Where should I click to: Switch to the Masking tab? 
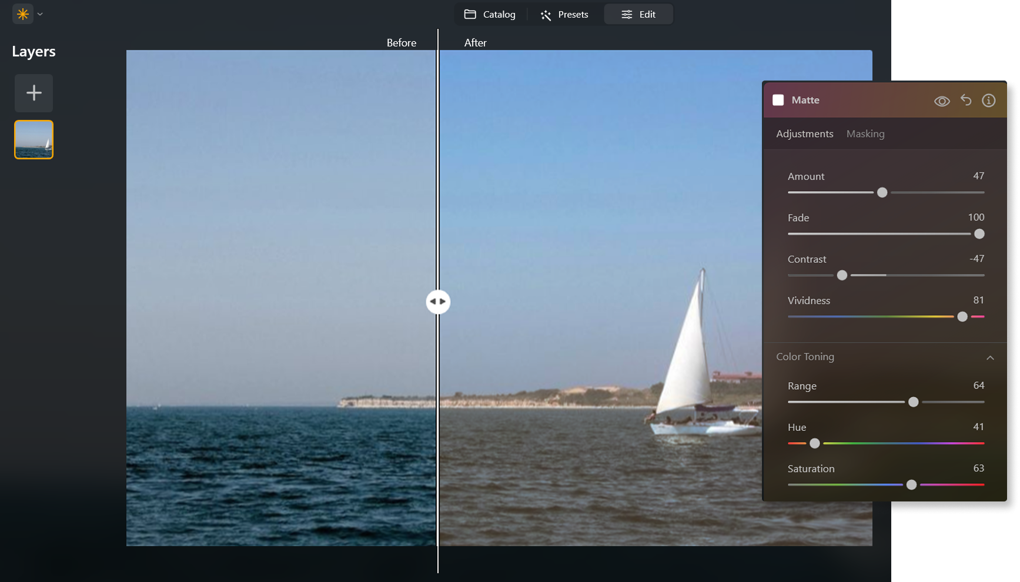pos(865,134)
